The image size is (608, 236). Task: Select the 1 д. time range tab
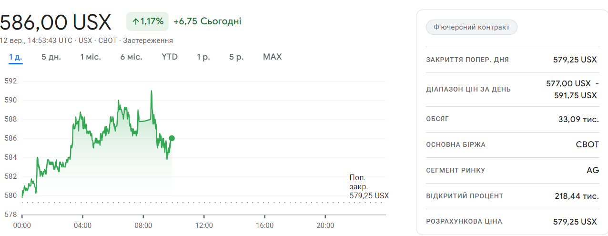(16, 57)
